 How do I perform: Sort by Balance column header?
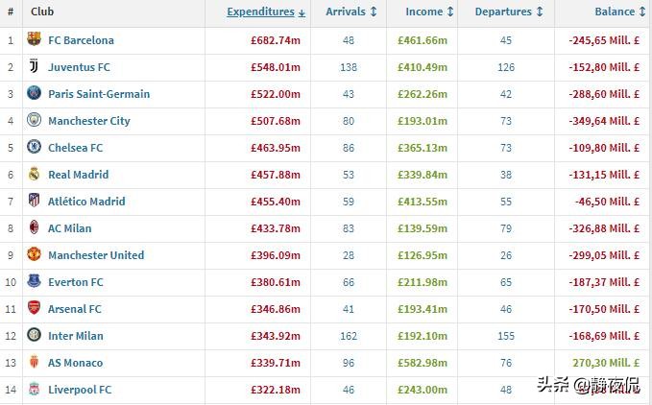tap(614, 12)
